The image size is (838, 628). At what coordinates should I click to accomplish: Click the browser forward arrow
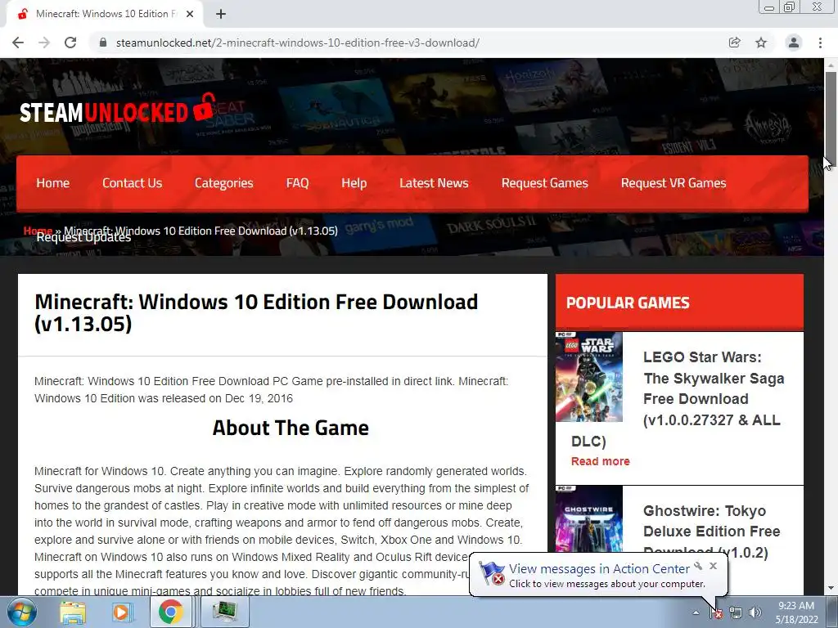[44, 43]
